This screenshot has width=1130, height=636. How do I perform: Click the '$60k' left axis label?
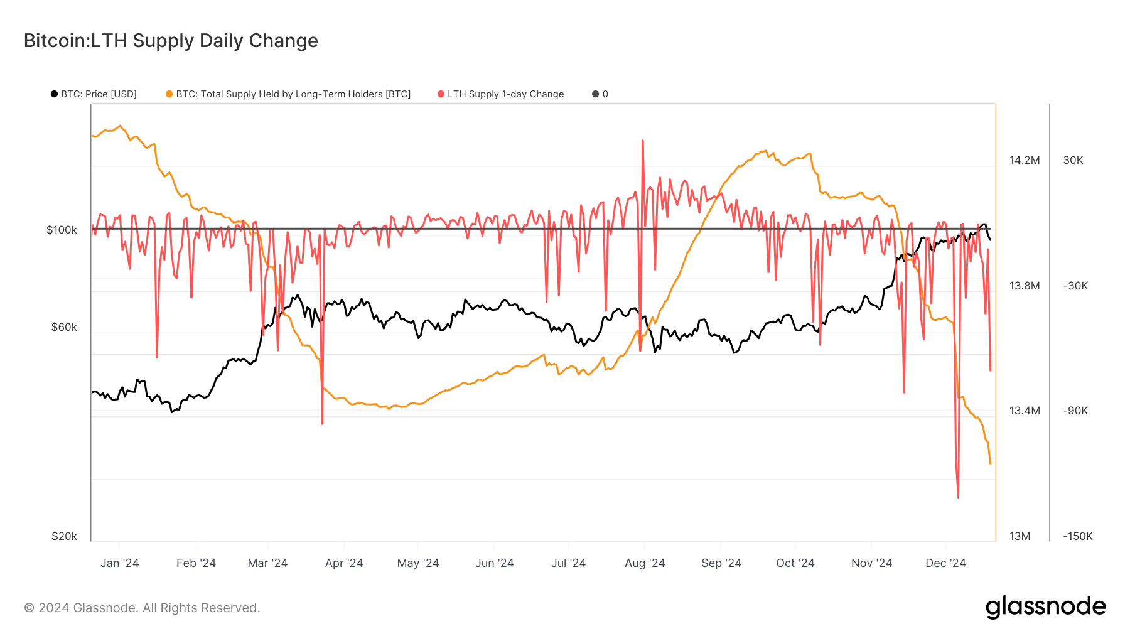coord(65,327)
